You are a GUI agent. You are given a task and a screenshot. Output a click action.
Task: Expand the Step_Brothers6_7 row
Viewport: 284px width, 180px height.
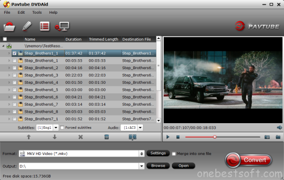point(9,104)
